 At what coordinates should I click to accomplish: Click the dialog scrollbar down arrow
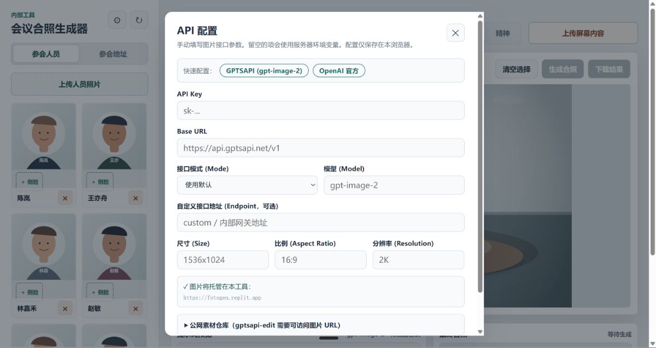coord(481,332)
